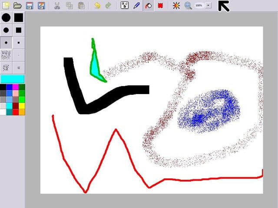
Task: Pick the dark red maroon swatch
Action: coord(16,106)
